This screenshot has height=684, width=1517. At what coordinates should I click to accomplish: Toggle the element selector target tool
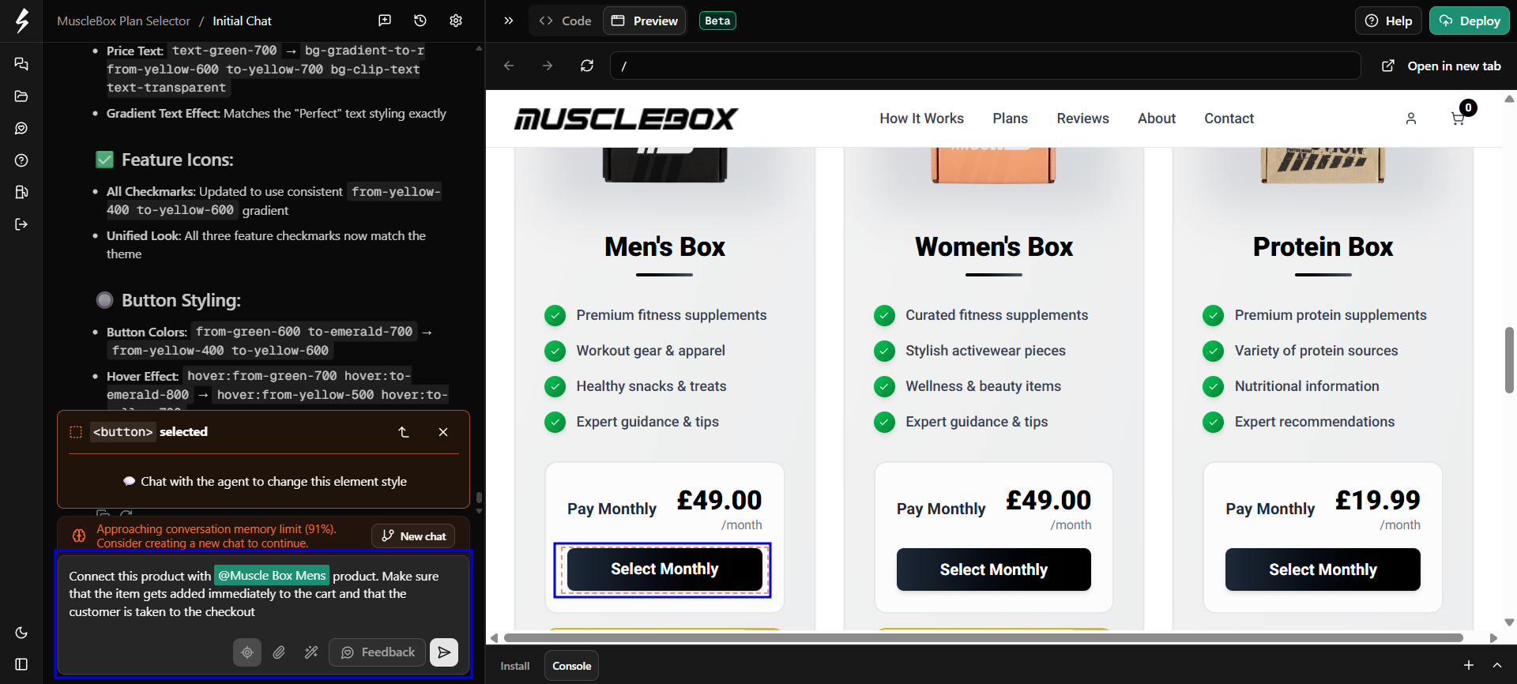(x=247, y=652)
